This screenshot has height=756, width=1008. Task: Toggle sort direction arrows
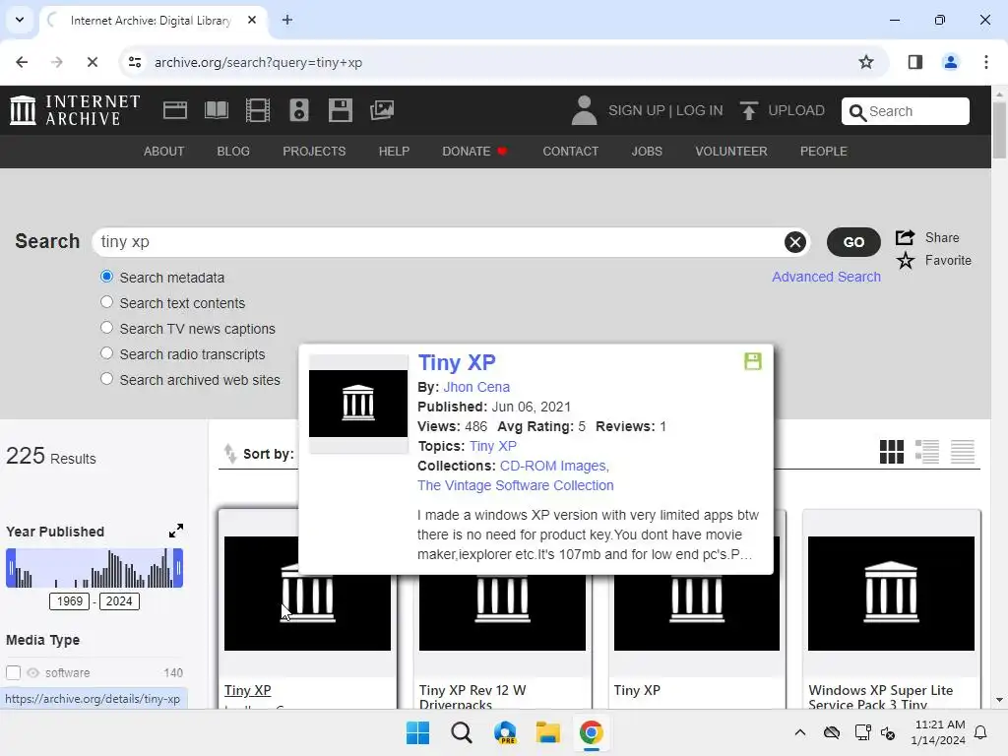click(230, 453)
